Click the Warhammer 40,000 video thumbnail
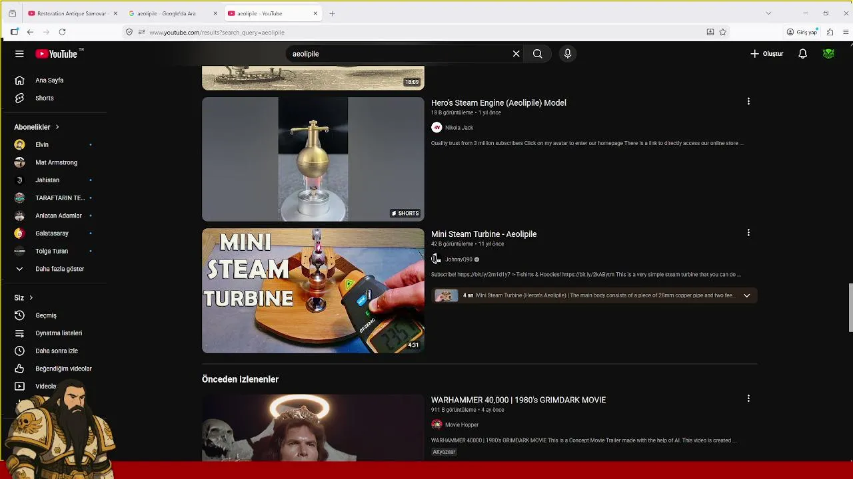Viewport: 853px width, 479px height. coord(313,427)
